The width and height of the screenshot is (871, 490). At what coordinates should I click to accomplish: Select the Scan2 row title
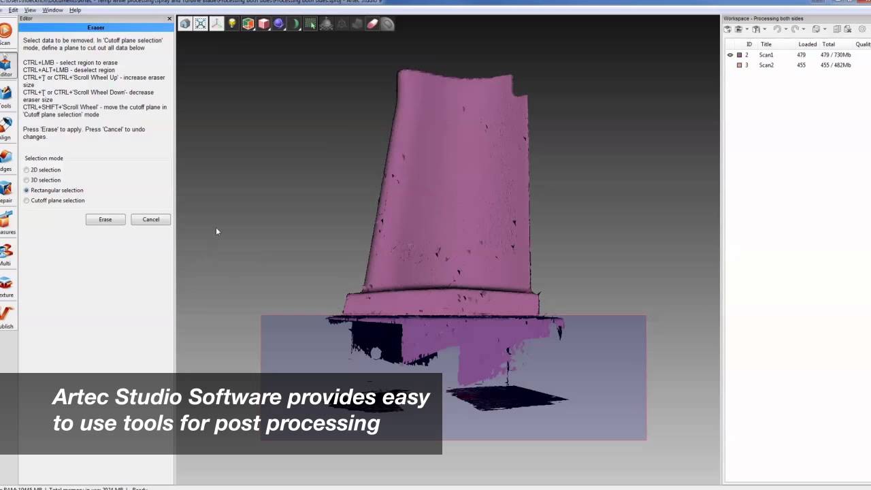[766, 65]
